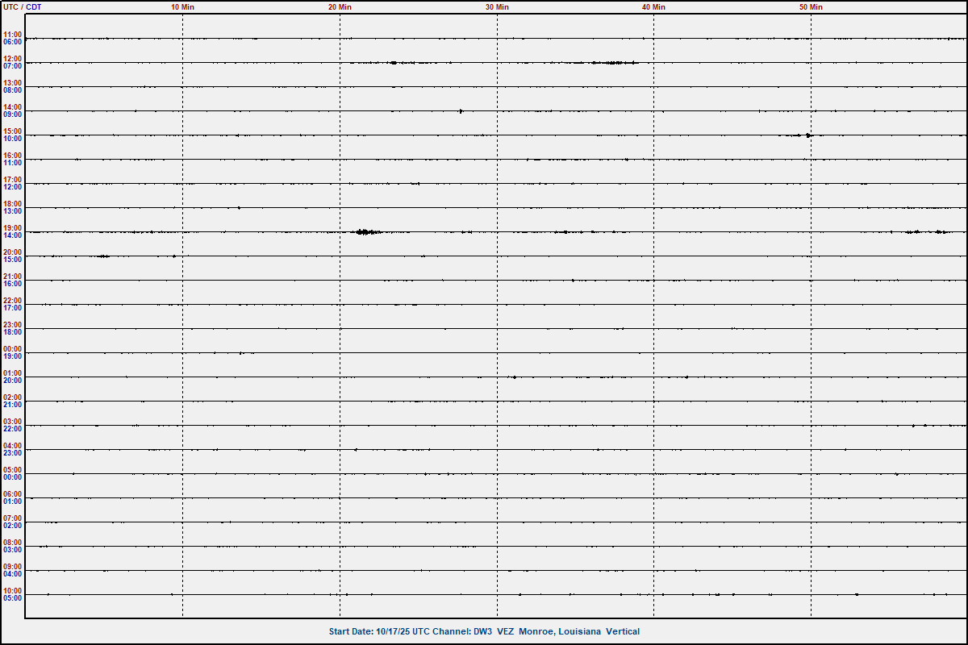Viewport: 968px width, 645px height.
Task: Select the red 11:00 UTC row label
Action: [12, 35]
